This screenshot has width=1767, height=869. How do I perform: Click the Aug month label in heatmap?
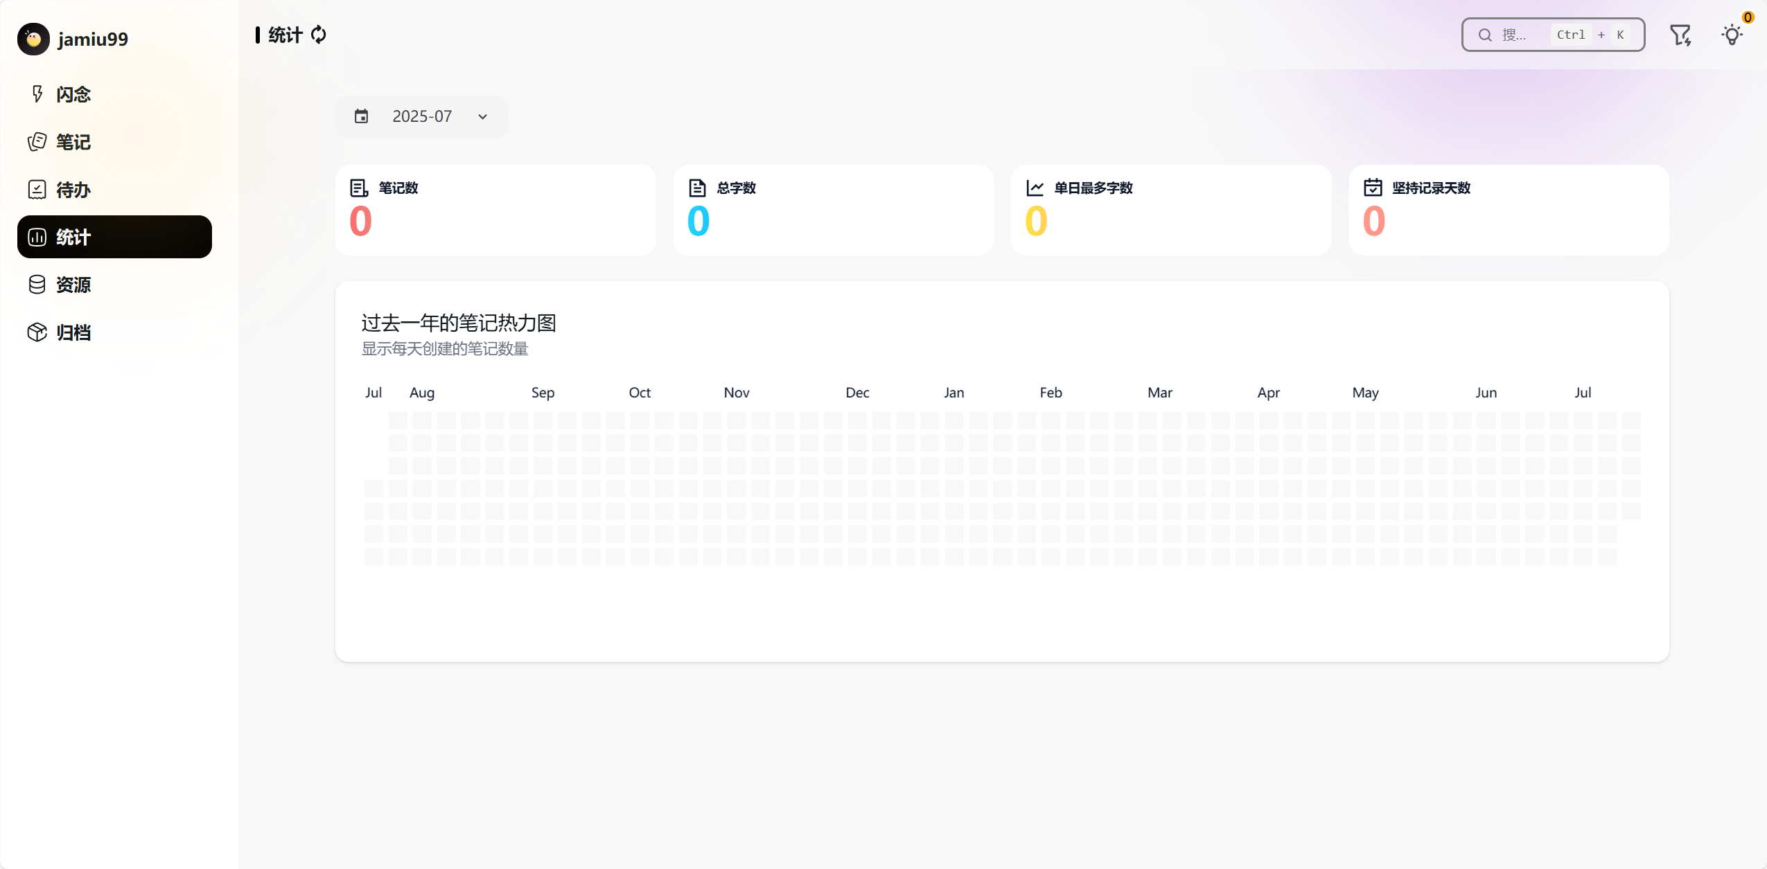[422, 393]
